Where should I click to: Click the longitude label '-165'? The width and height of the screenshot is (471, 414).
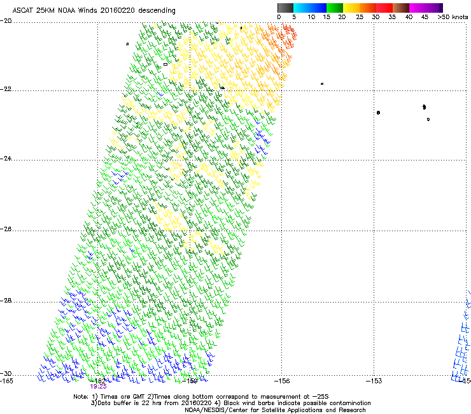(x=6, y=381)
